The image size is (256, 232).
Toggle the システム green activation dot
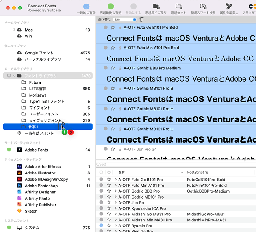(9, 227)
